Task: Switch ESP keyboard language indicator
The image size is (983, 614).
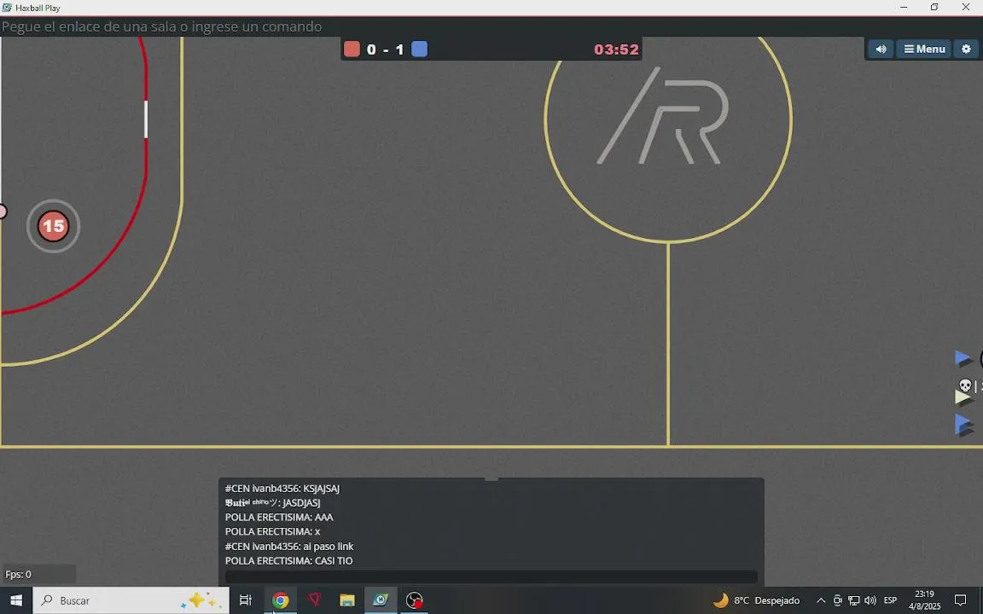Action: 890,600
